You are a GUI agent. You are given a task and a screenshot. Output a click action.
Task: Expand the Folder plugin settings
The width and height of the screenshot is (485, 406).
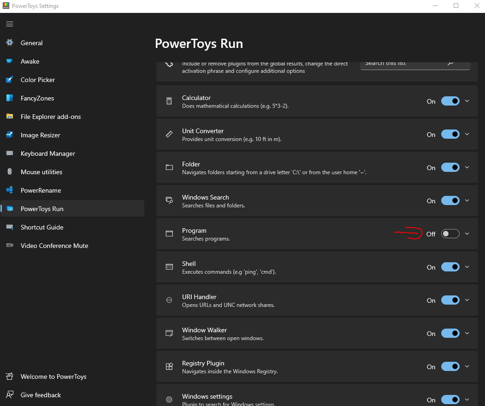coord(467,167)
